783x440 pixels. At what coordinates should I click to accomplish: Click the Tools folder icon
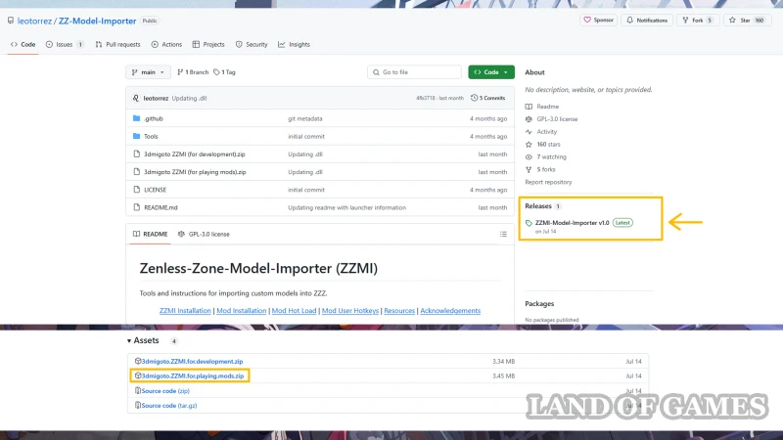tap(136, 136)
